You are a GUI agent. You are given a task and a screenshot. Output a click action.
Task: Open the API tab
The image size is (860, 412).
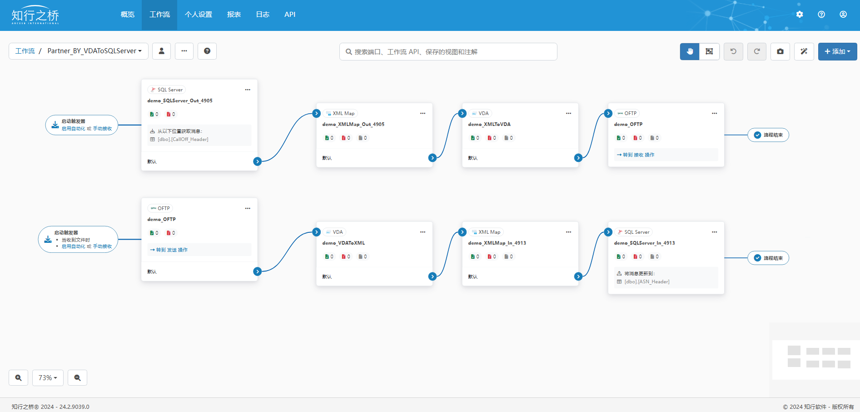tap(290, 15)
